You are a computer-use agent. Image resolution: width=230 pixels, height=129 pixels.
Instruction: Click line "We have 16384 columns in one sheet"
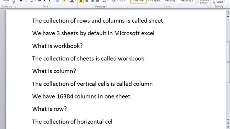point(81,96)
